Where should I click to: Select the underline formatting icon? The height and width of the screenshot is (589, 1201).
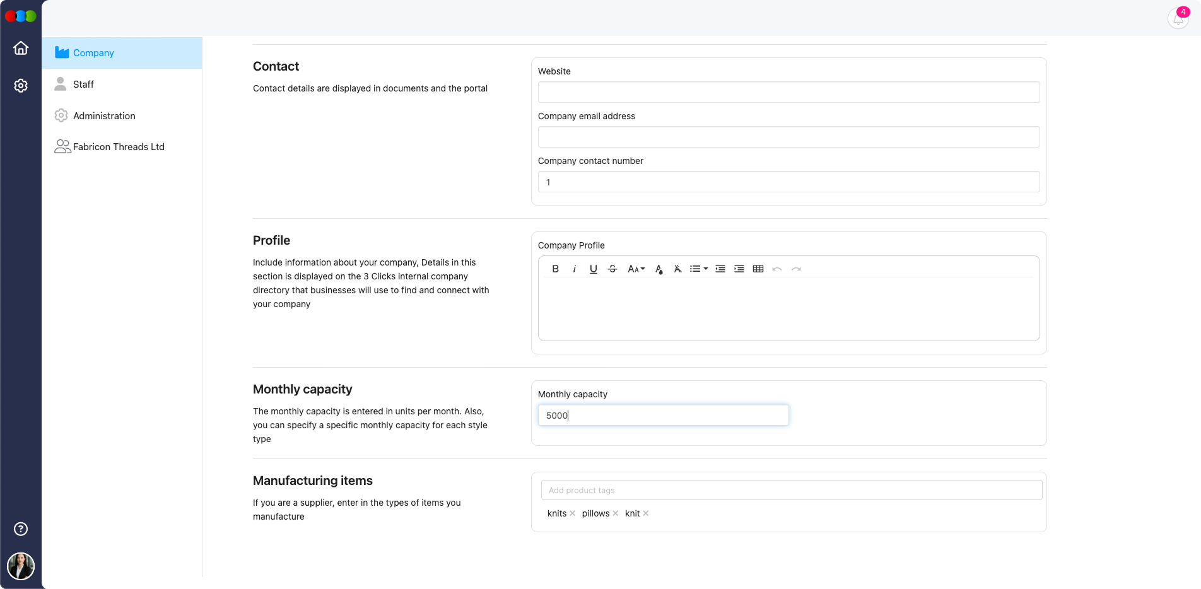tap(593, 269)
